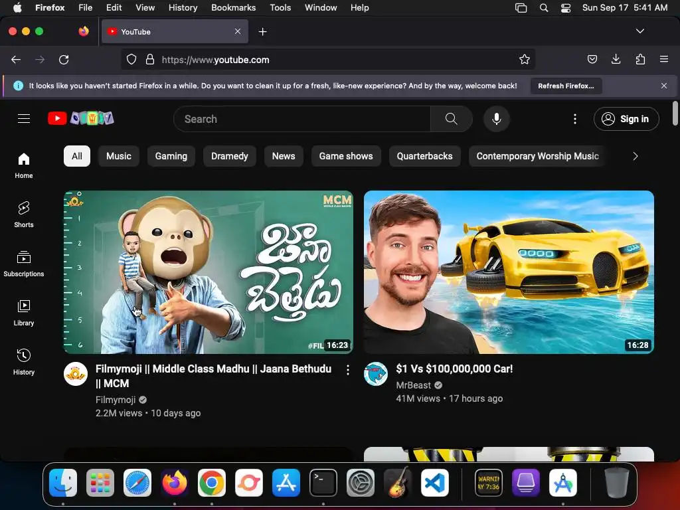Select the Gaming filter chip
The height and width of the screenshot is (510, 680).
pyautogui.click(x=171, y=156)
